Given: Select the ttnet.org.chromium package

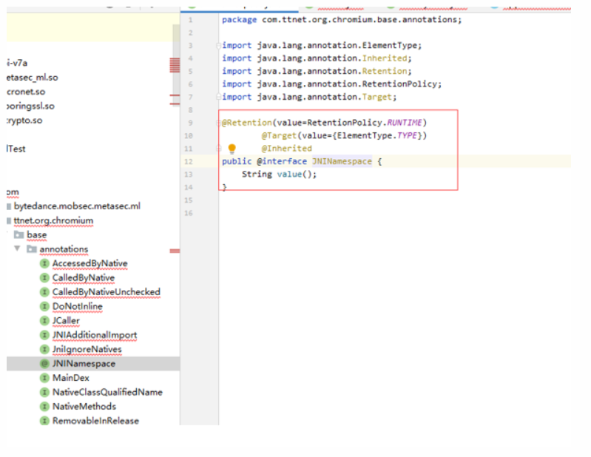Looking at the screenshot, I should click(x=53, y=220).
